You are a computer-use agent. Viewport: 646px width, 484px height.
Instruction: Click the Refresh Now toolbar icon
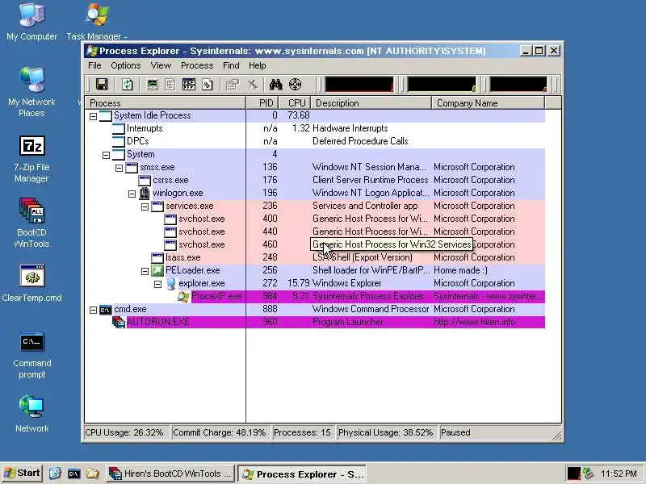(128, 85)
